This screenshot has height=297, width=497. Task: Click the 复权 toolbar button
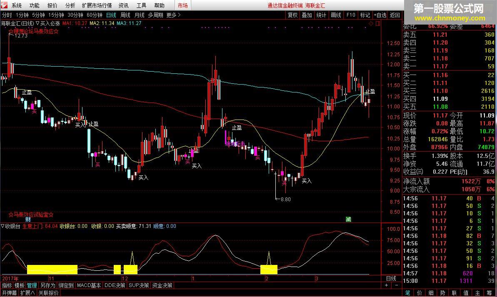pos(292,15)
